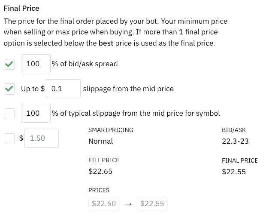Disable the slippage from mid price checkbox
Screen dimensions: 272x219
tap(9, 89)
